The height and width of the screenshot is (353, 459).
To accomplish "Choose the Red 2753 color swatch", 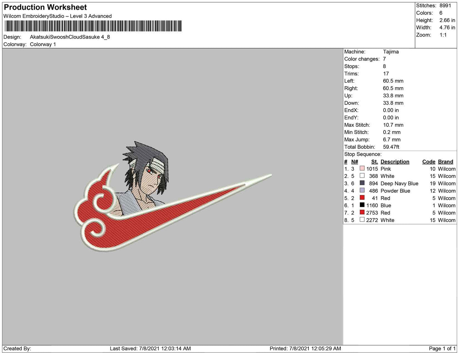I will point(362,212).
